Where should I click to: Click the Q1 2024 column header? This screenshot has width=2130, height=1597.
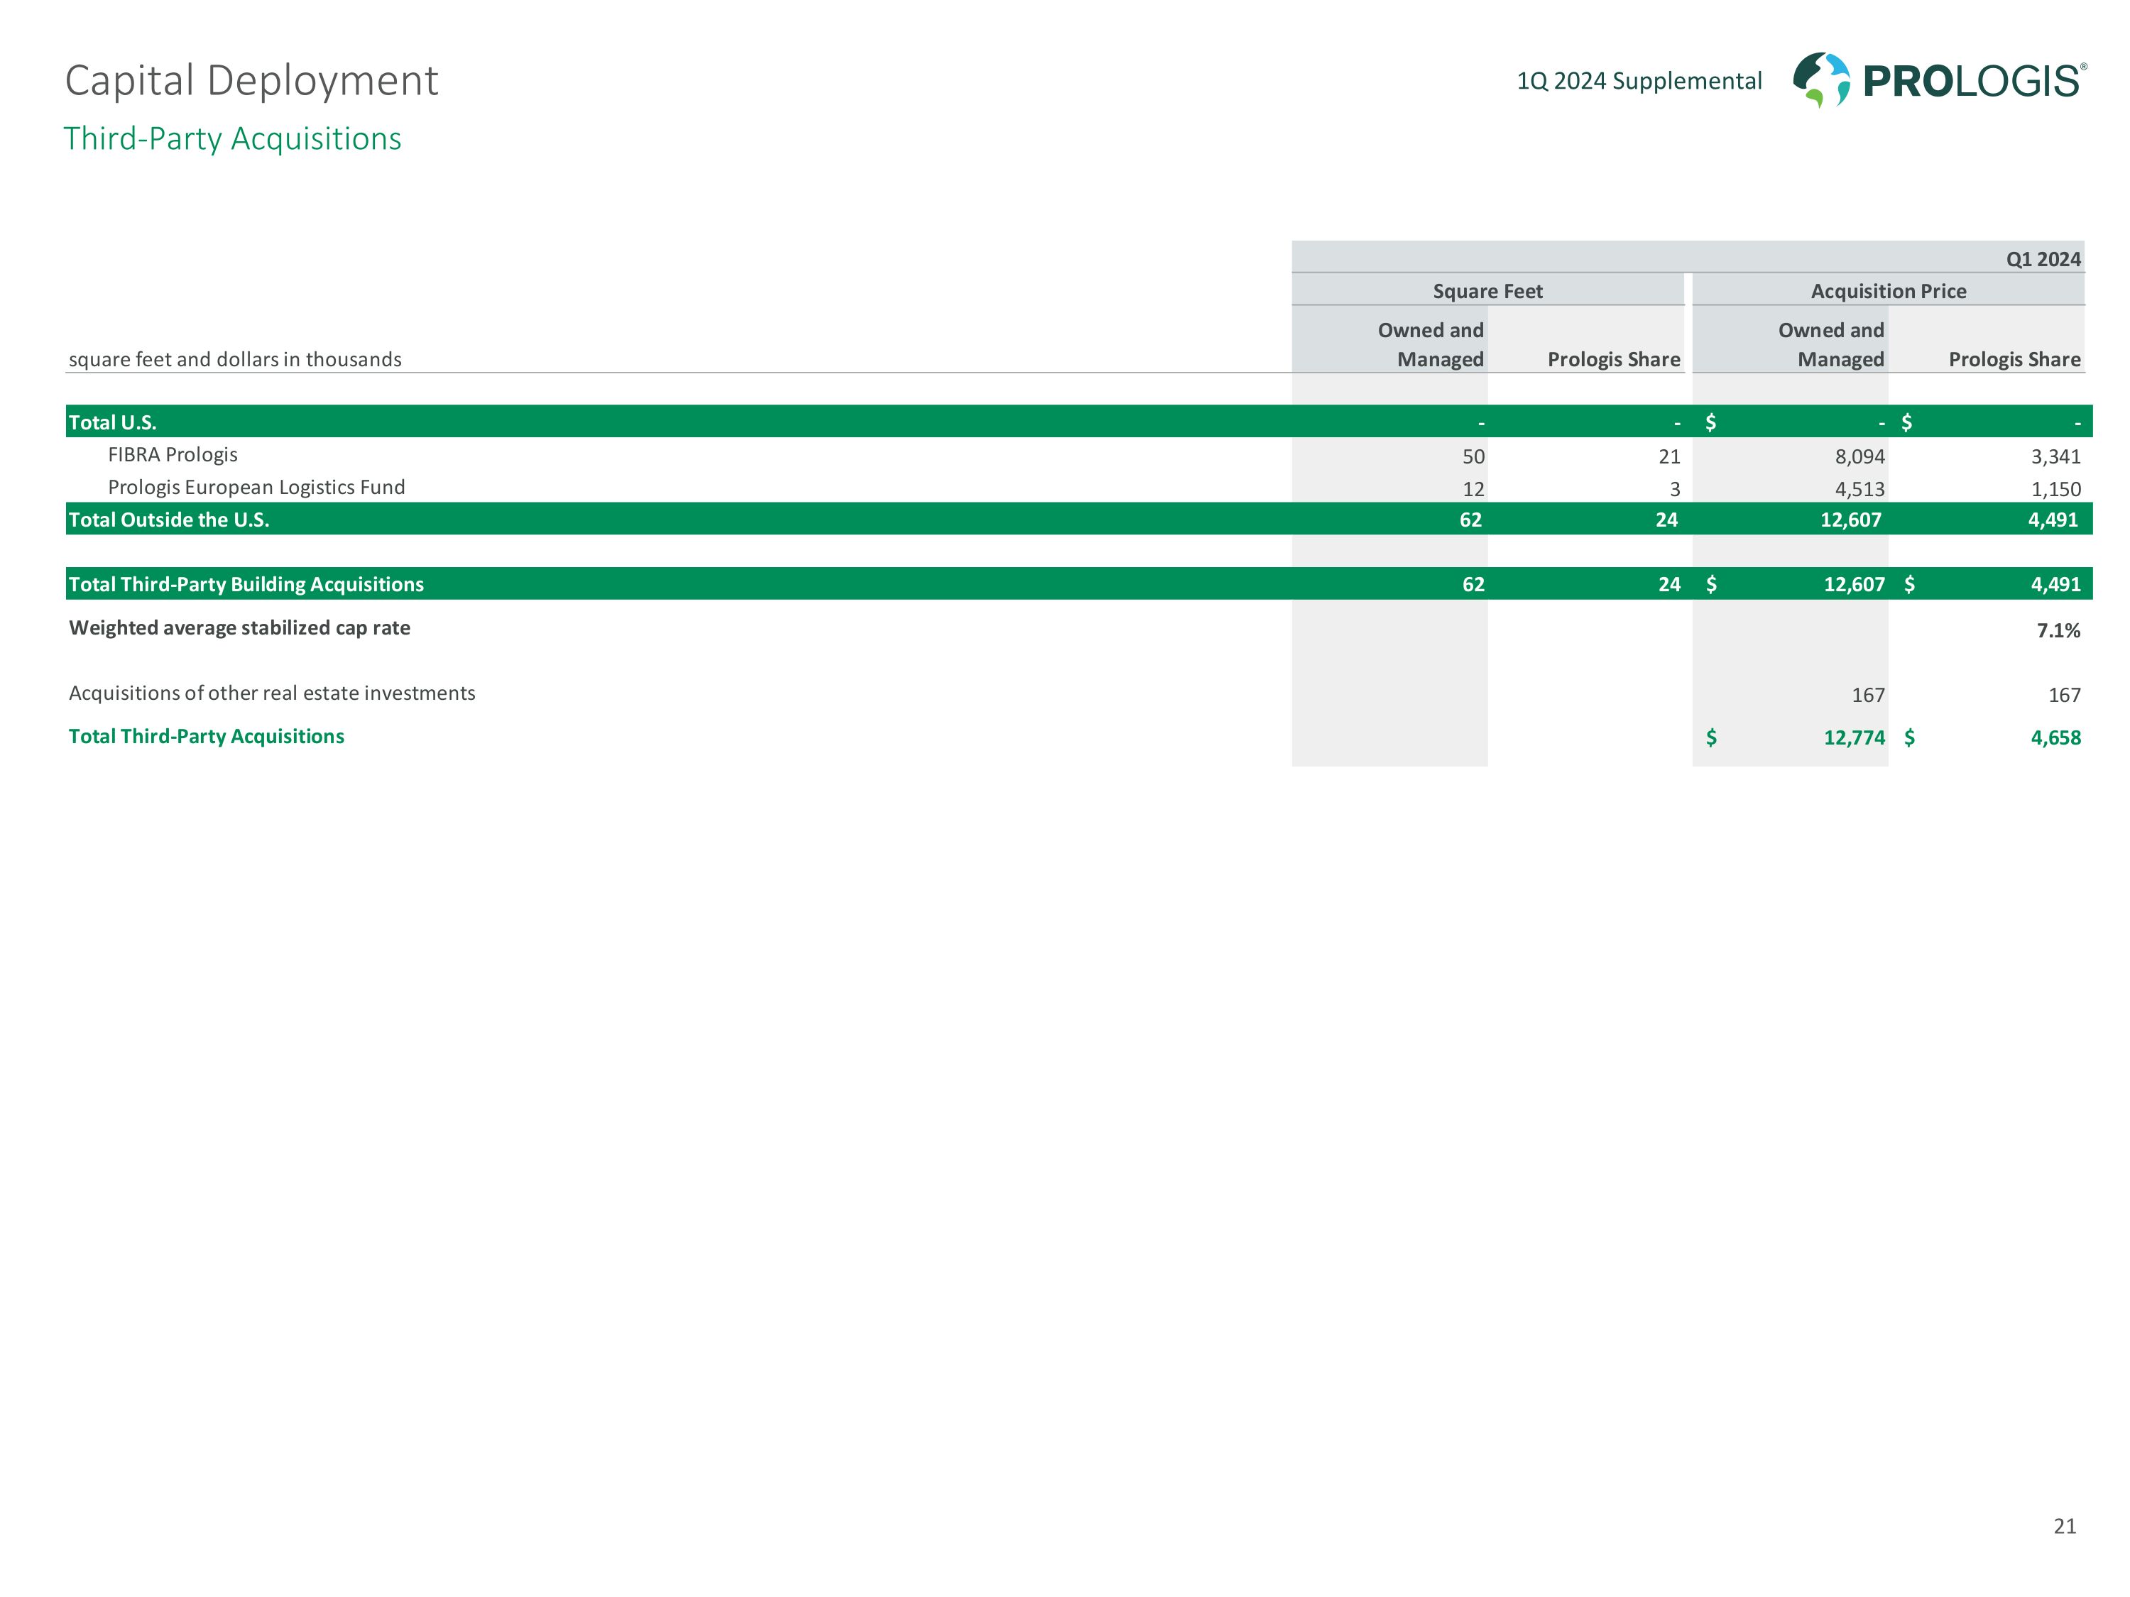tap(2043, 259)
